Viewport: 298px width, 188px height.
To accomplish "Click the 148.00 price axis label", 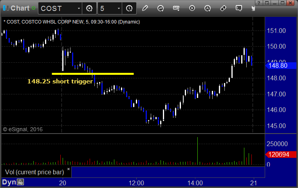I will tap(276, 78).
